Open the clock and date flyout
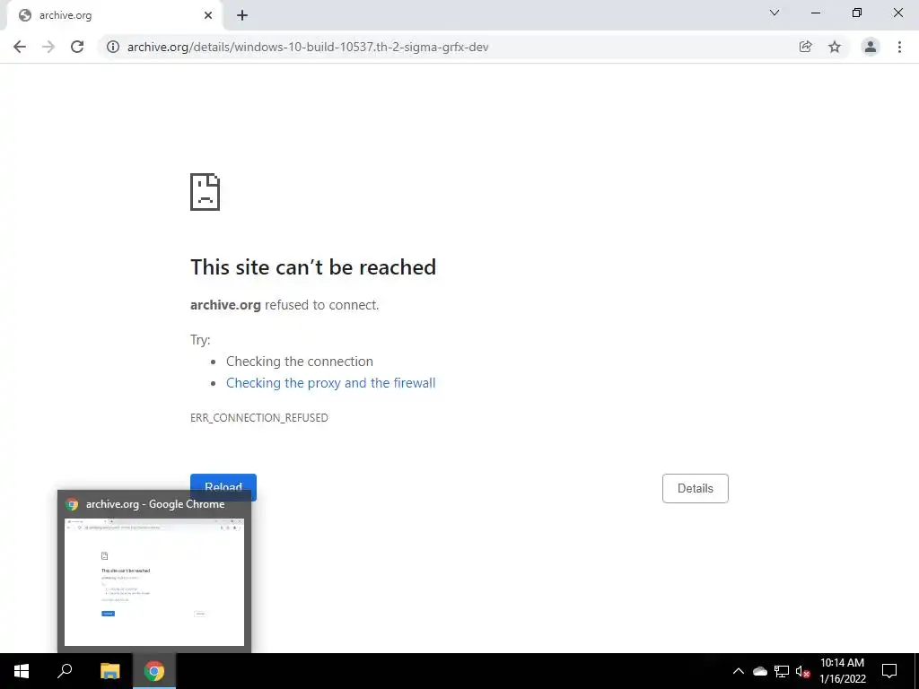This screenshot has width=919, height=689. coord(842,671)
